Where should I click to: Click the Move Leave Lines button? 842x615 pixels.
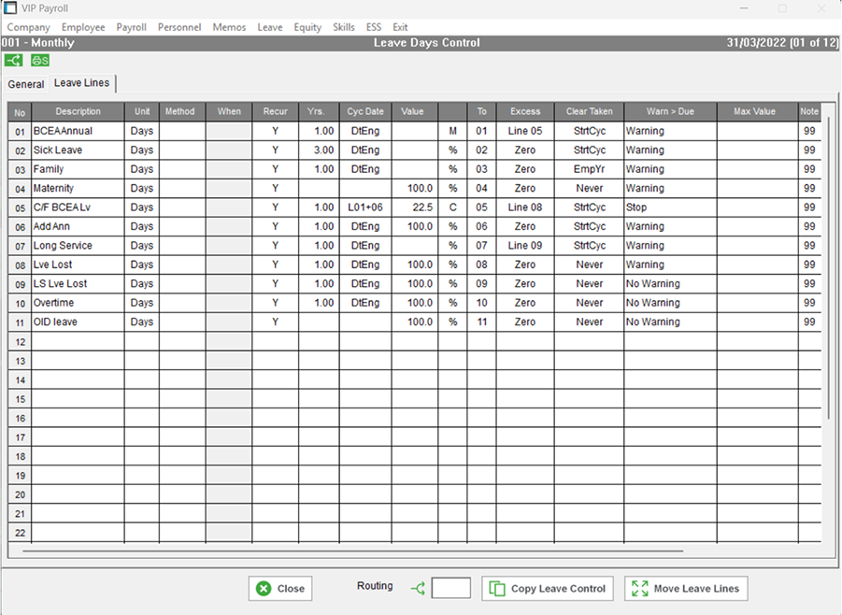(686, 589)
